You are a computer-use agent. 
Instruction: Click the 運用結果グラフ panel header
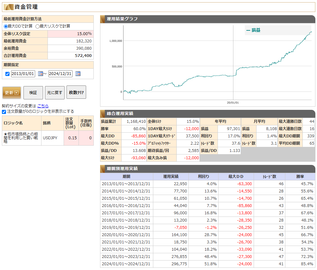pos(208,19)
